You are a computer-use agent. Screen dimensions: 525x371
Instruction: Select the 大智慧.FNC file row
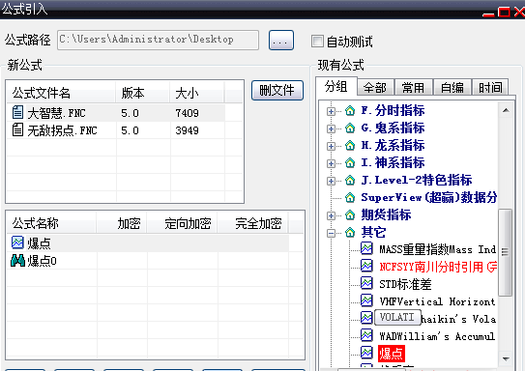pyautogui.click(x=116, y=113)
